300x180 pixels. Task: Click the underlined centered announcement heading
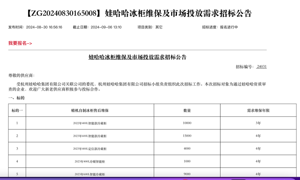(x=137, y=57)
